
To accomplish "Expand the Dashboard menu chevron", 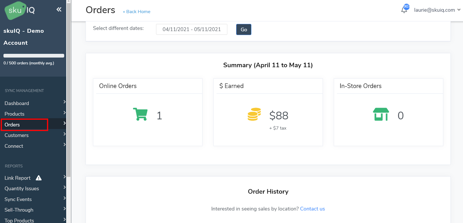I will 65,102.
